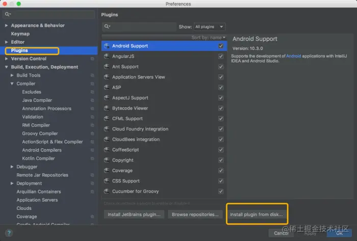Disable the Android Support plugin checkbox
Screen dimensions: 357x241
(221, 46)
